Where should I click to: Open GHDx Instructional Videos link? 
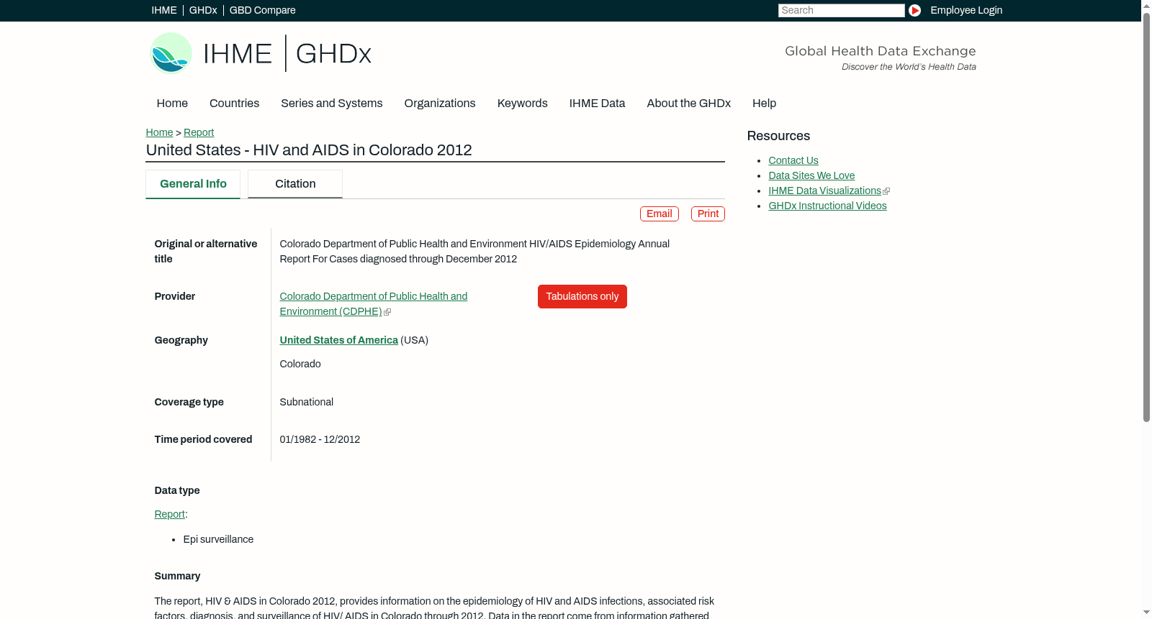827,206
